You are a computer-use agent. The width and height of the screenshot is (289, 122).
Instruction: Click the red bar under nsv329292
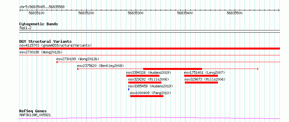click(145, 83)
